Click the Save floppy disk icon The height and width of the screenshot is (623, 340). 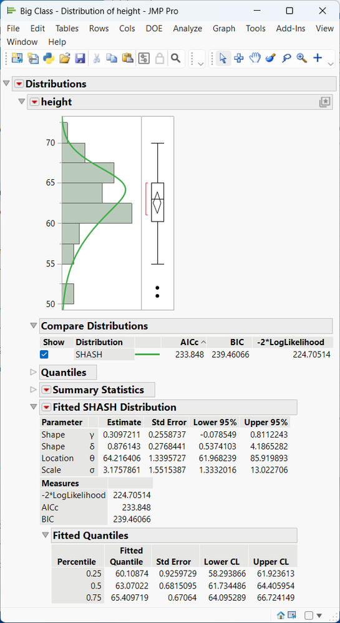[x=80, y=59]
